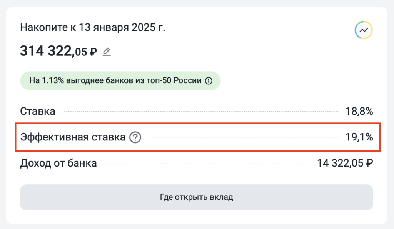This screenshot has width=394, height=229.
Task: Click the 18,8% rate value
Action: [359, 112]
